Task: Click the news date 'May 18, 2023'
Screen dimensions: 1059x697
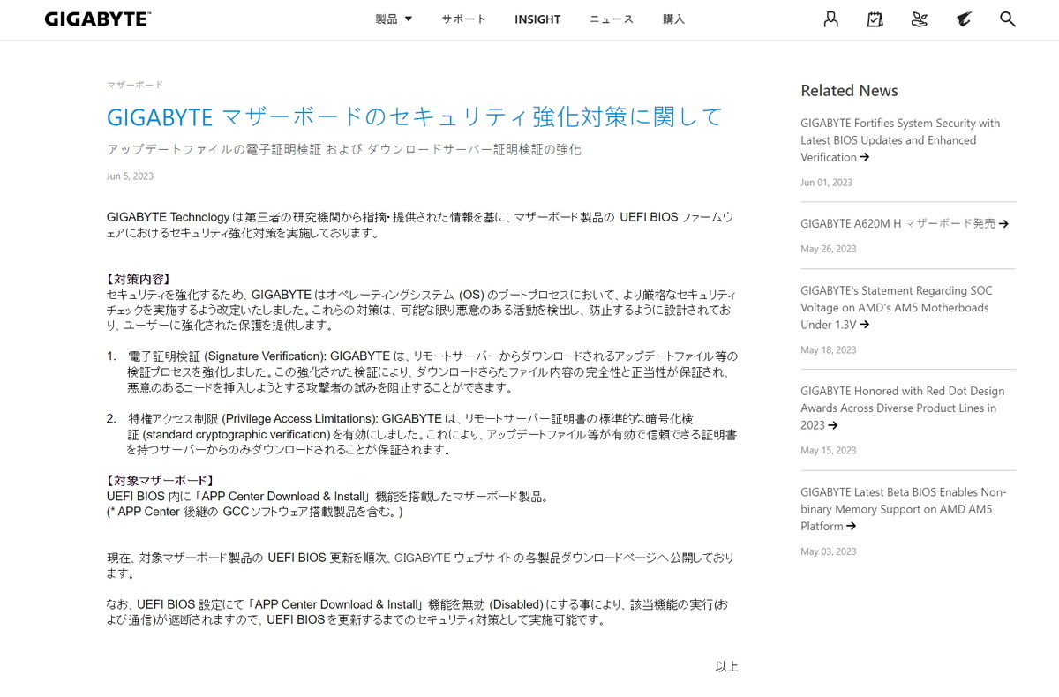Action: point(828,349)
